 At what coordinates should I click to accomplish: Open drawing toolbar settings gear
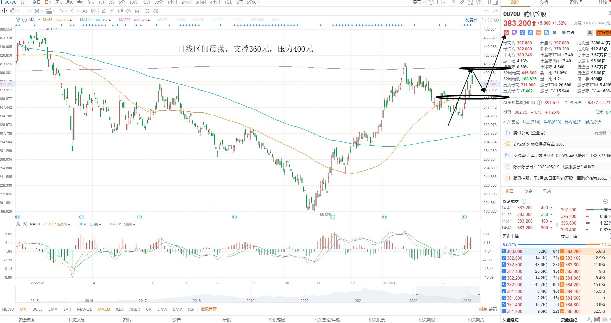(x=156, y=11)
